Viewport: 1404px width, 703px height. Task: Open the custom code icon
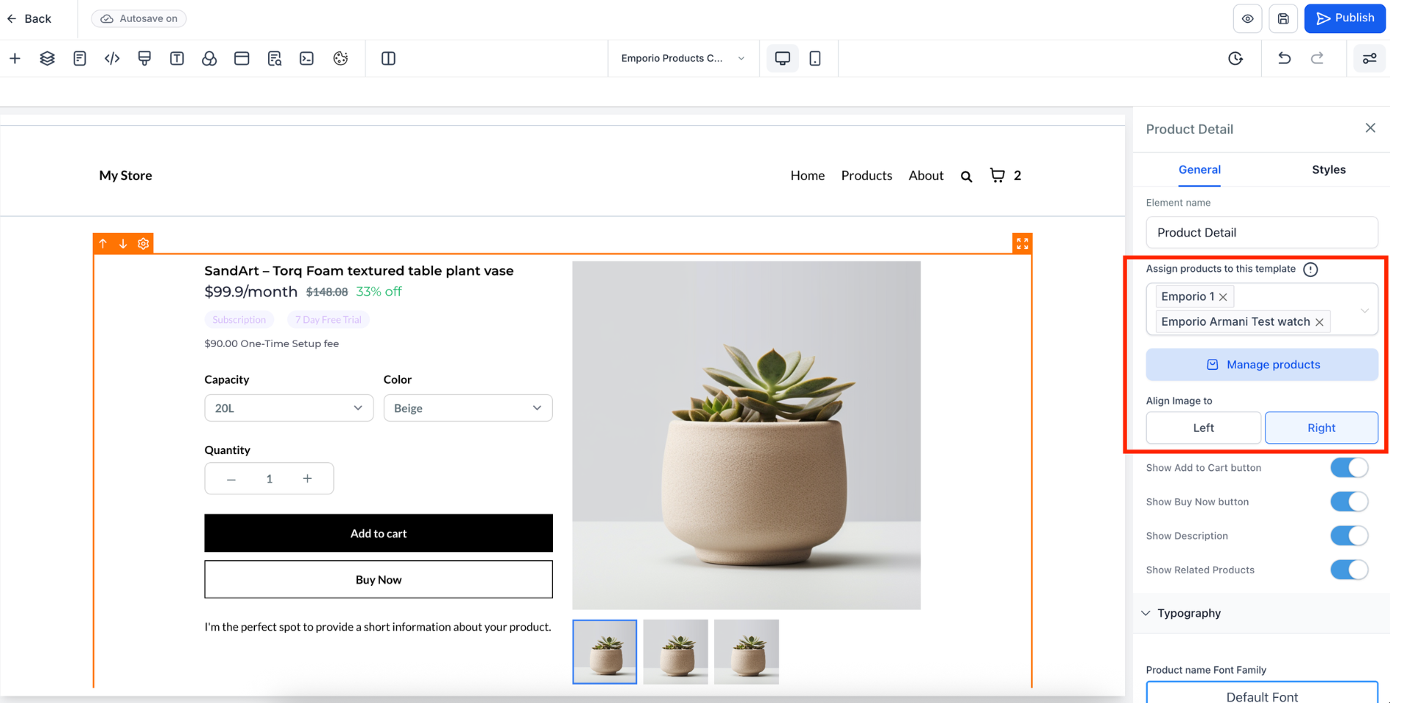(x=112, y=59)
